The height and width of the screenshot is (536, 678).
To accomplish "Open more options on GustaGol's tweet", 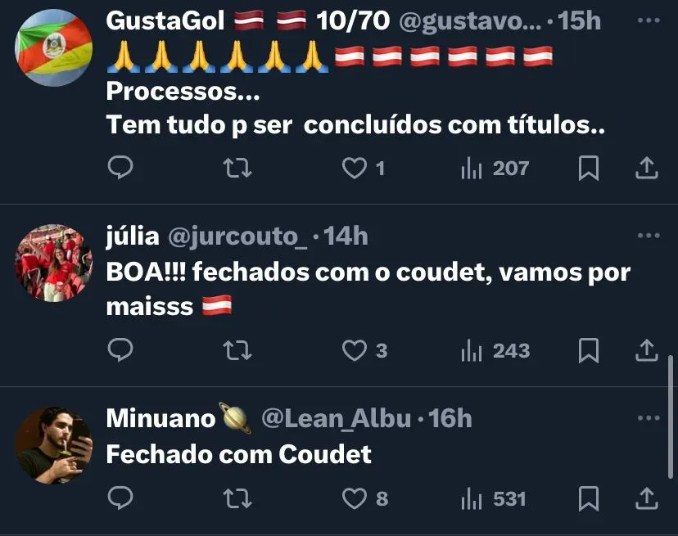I will (x=649, y=20).
